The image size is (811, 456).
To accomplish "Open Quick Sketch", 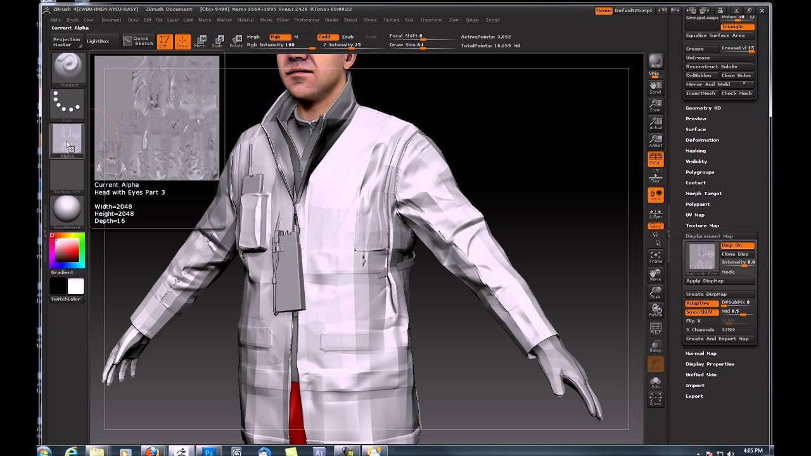I will [x=137, y=41].
